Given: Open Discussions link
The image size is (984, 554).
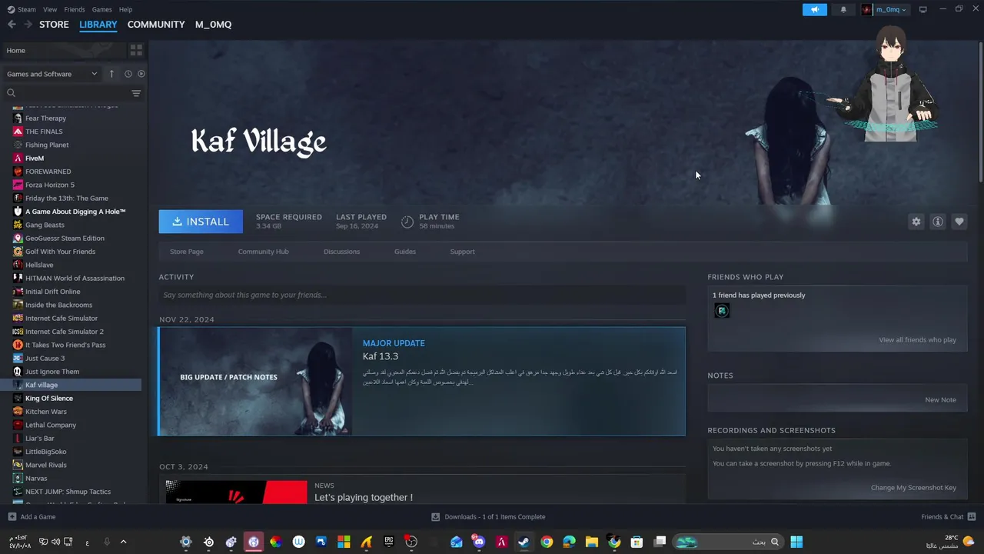Looking at the screenshot, I should [341, 252].
